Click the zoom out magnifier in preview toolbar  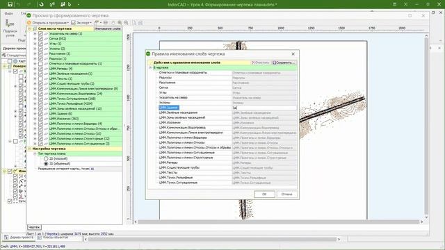126,23
